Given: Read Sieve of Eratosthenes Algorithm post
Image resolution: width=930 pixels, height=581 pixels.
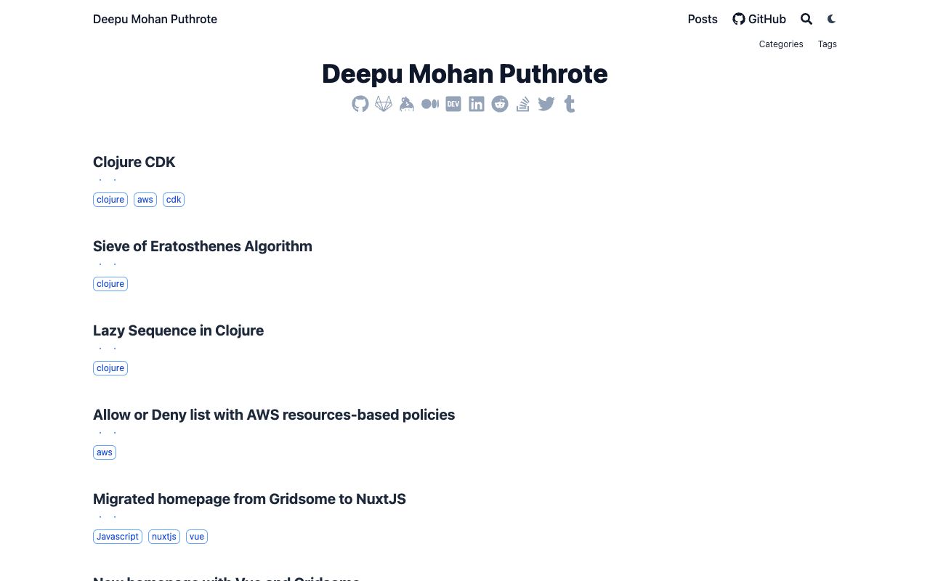Looking at the screenshot, I should pyautogui.click(x=203, y=246).
